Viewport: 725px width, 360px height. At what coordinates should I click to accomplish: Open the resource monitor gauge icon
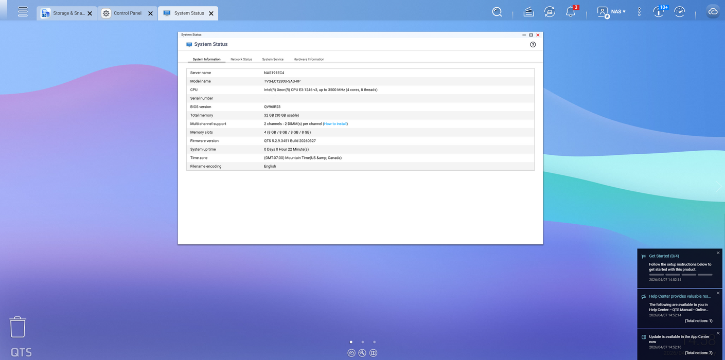click(680, 12)
